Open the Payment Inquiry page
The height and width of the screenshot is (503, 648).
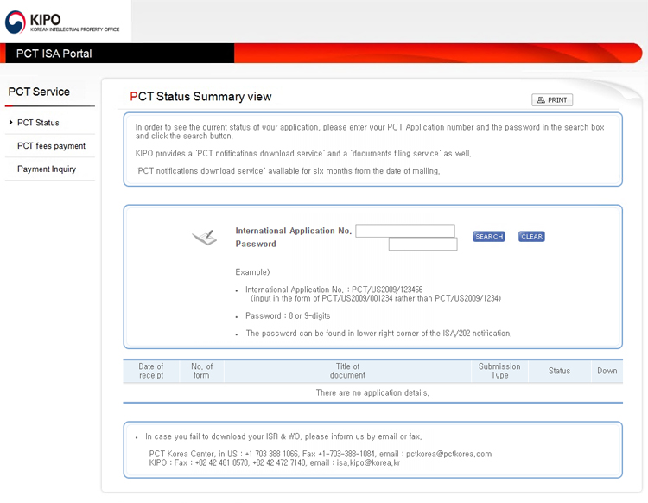(47, 169)
